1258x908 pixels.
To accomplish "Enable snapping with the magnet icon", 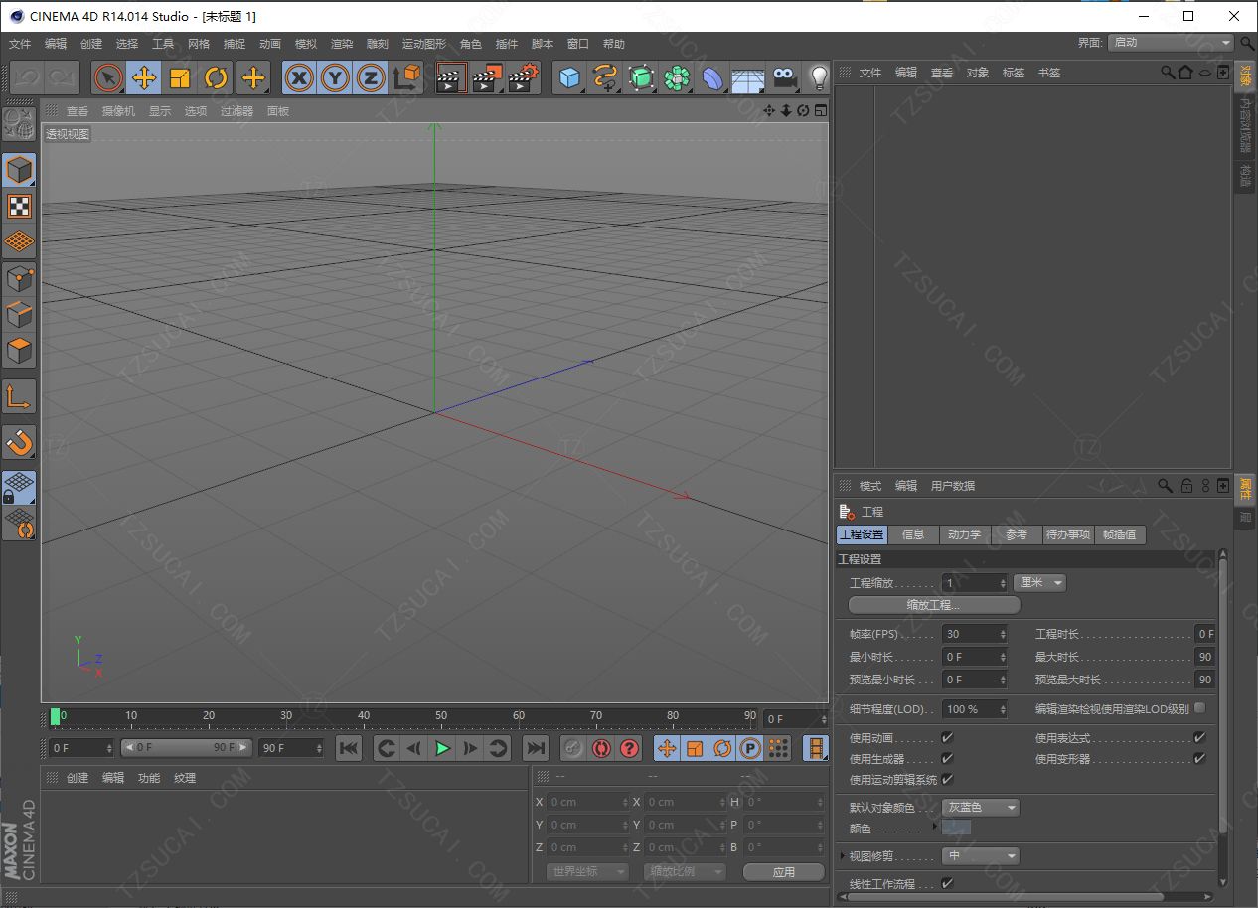I will pyautogui.click(x=19, y=441).
